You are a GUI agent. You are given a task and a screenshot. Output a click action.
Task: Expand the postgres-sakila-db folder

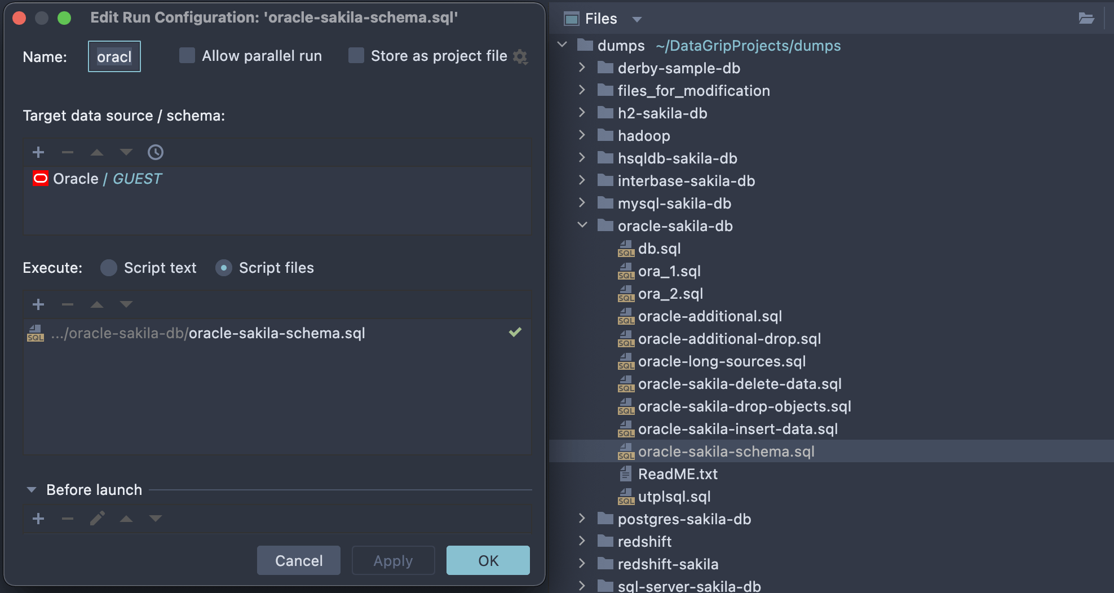point(582,519)
